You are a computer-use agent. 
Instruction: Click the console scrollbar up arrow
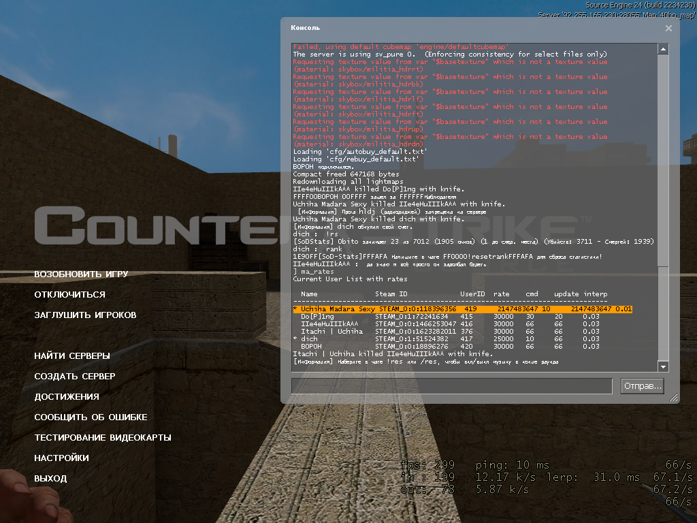coord(663,49)
